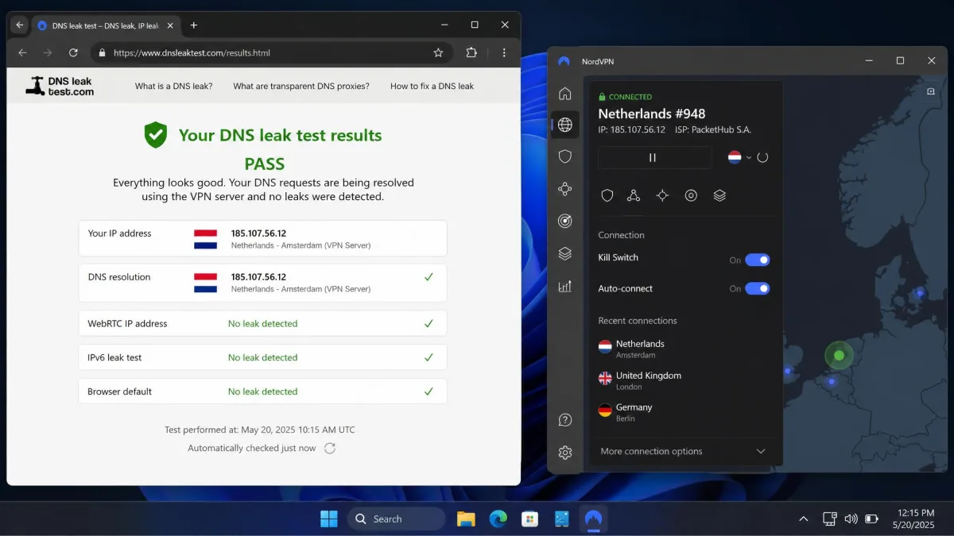
Task: Toggle the Auto-connect switch
Action: (758, 288)
